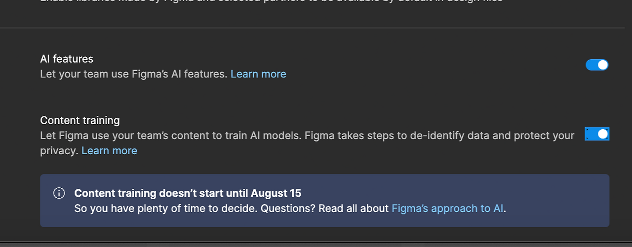The height and width of the screenshot is (247, 632).
Task: Click 'Let your team use Figma's AI features' text
Action: point(133,74)
